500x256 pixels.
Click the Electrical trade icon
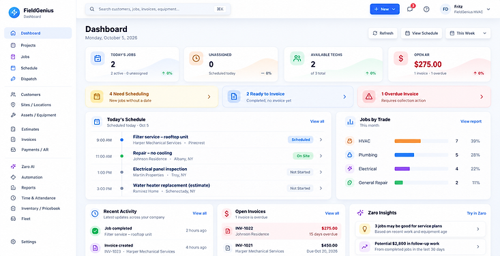coord(349,169)
